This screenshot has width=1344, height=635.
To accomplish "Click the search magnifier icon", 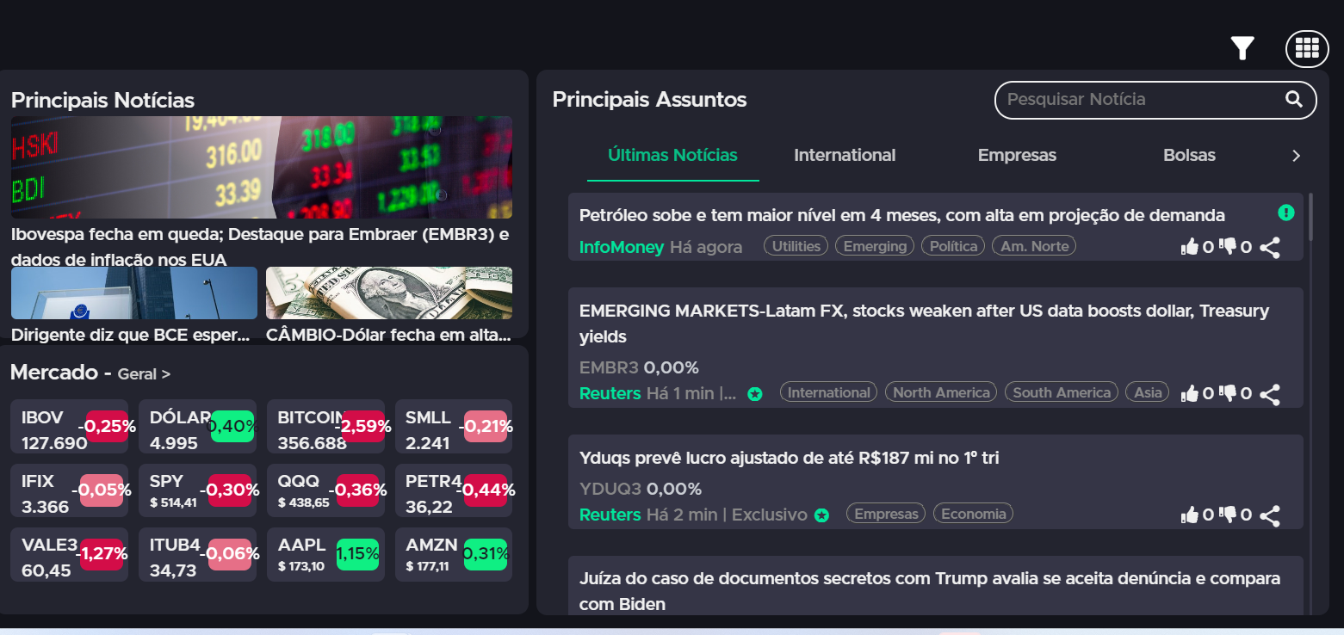I will (1293, 99).
